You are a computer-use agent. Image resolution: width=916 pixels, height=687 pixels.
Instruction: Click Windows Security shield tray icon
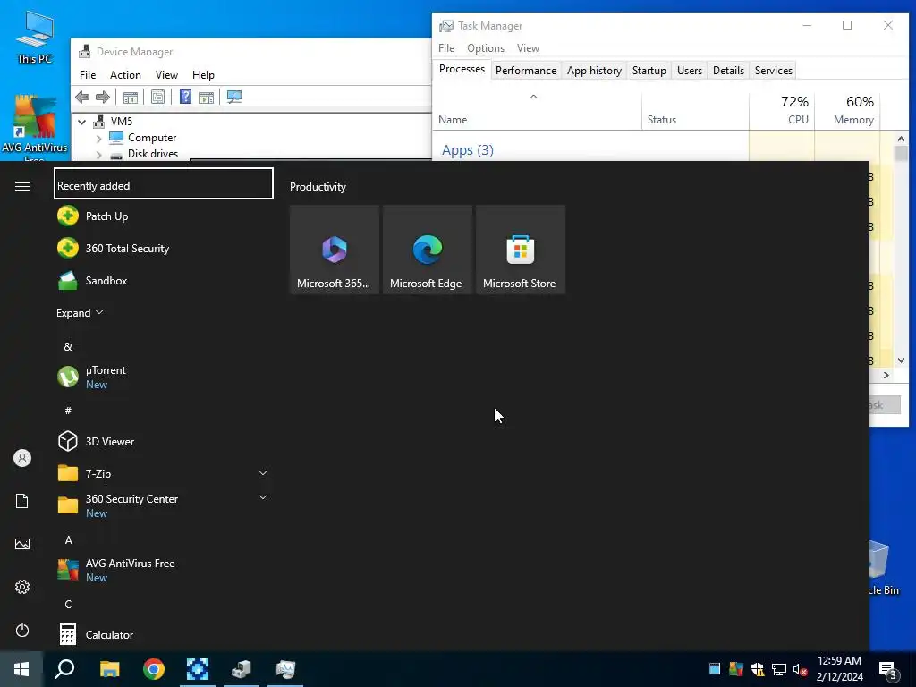pyautogui.click(x=758, y=669)
